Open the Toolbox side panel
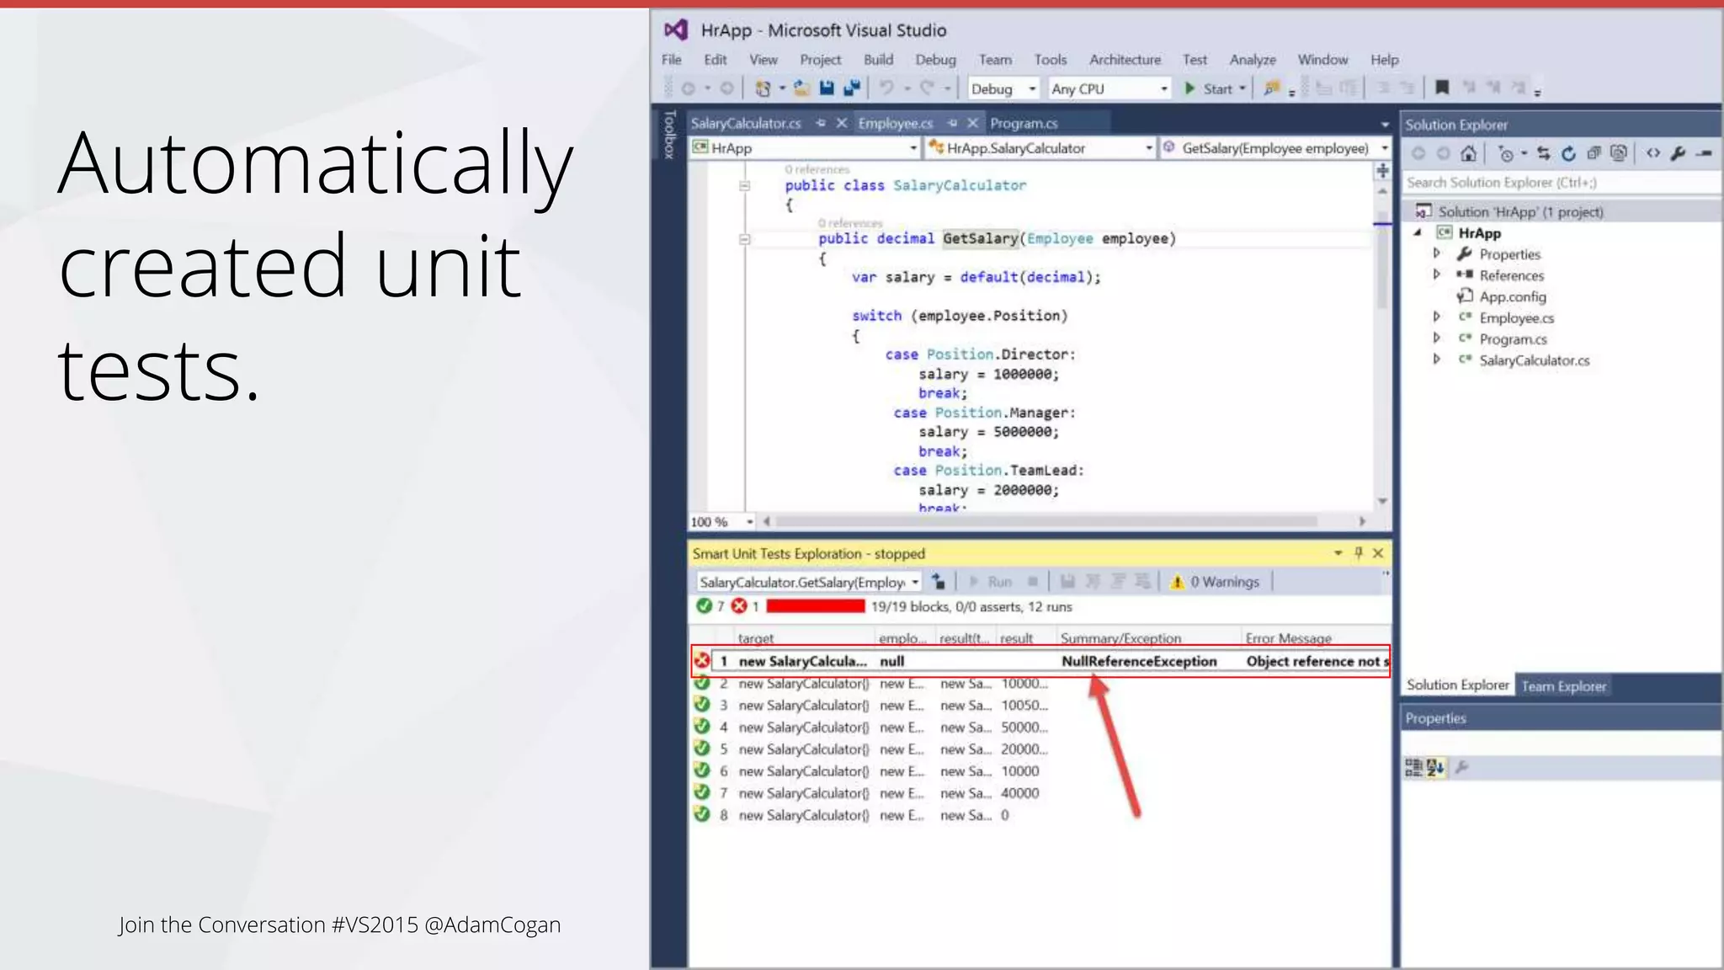Screen dimensions: 1724x970 coord(669,135)
